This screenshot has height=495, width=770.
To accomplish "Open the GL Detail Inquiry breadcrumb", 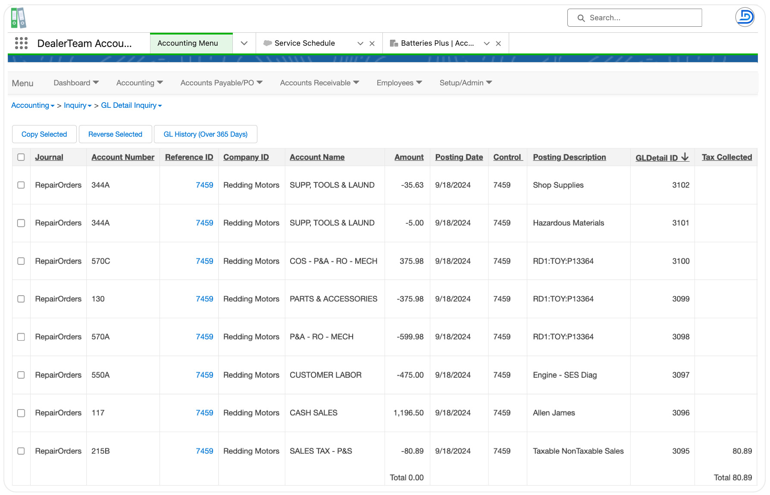I will tap(131, 105).
